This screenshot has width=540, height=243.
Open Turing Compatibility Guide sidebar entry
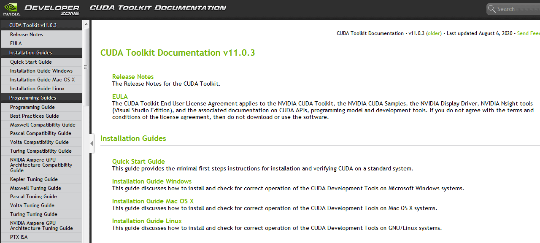41,151
